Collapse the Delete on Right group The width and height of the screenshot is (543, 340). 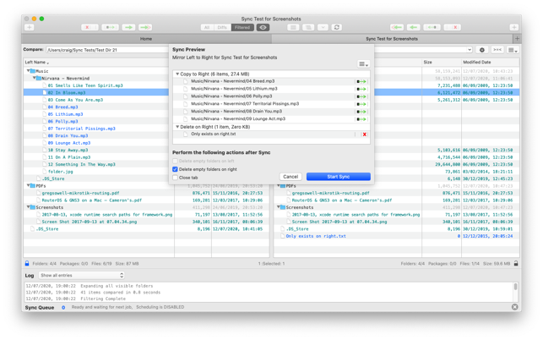177,127
